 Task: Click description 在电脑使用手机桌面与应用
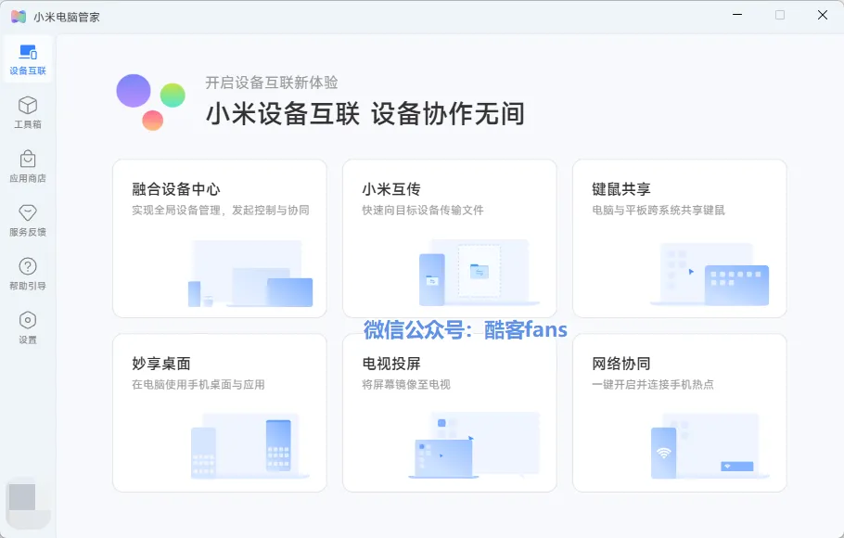(x=198, y=385)
